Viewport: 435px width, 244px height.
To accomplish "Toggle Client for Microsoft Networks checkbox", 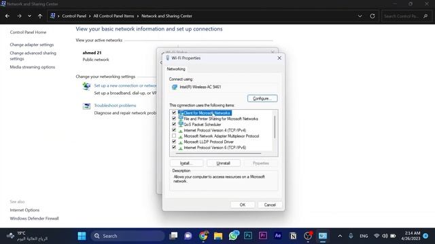I will [174, 113].
